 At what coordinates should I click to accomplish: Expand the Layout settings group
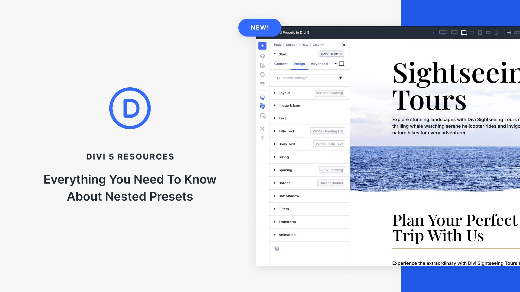(284, 93)
